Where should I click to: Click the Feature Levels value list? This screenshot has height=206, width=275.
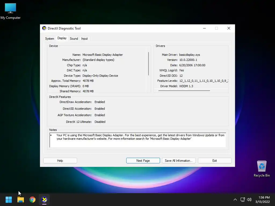coord(204,81)
